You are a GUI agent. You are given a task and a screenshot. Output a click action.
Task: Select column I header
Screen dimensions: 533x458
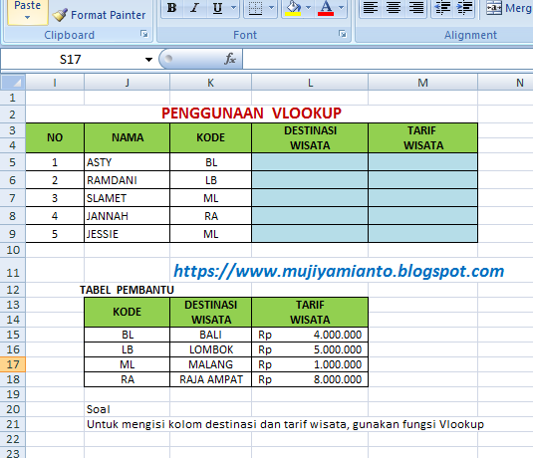(55, 83)
